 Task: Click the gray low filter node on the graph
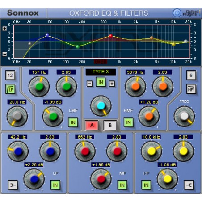(x=30, y=44)
